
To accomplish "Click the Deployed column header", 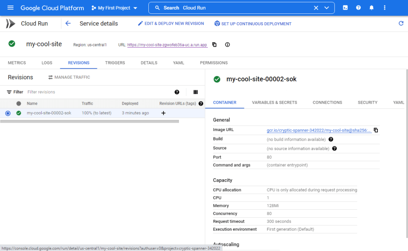I will tap(130, 103).
